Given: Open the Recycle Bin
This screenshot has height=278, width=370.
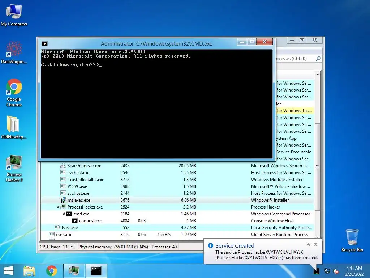Looking at the screenshot, I should coord(352,240).
